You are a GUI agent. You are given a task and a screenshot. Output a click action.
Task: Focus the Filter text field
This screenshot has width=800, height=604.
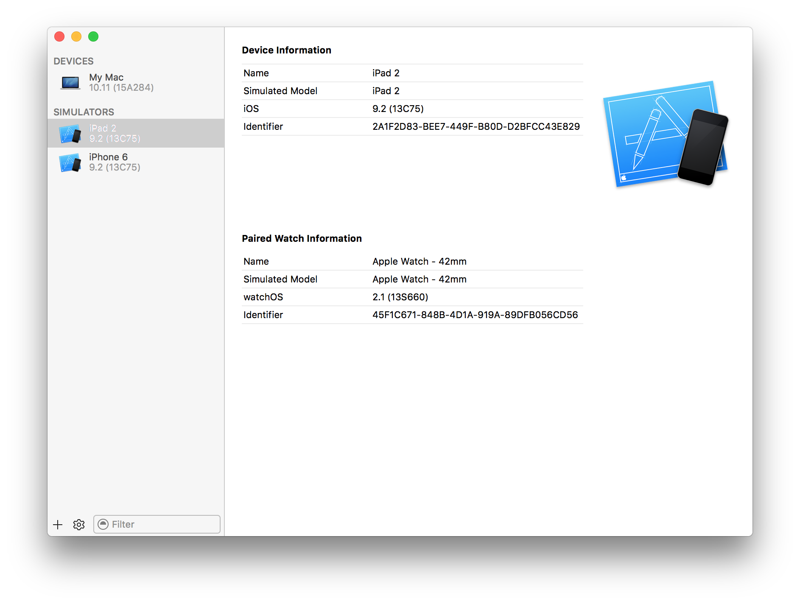pos(163,525)
